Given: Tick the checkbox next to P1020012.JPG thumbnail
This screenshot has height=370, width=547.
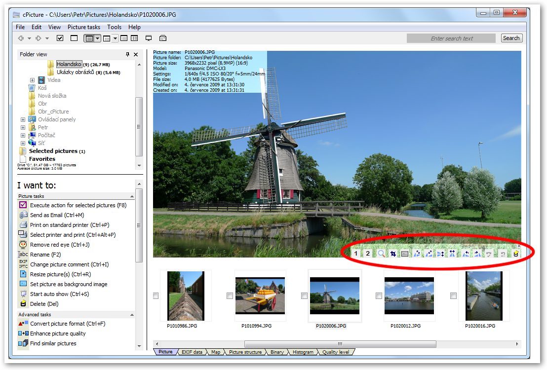Looking at the screenshot, I should click(379, 296).
